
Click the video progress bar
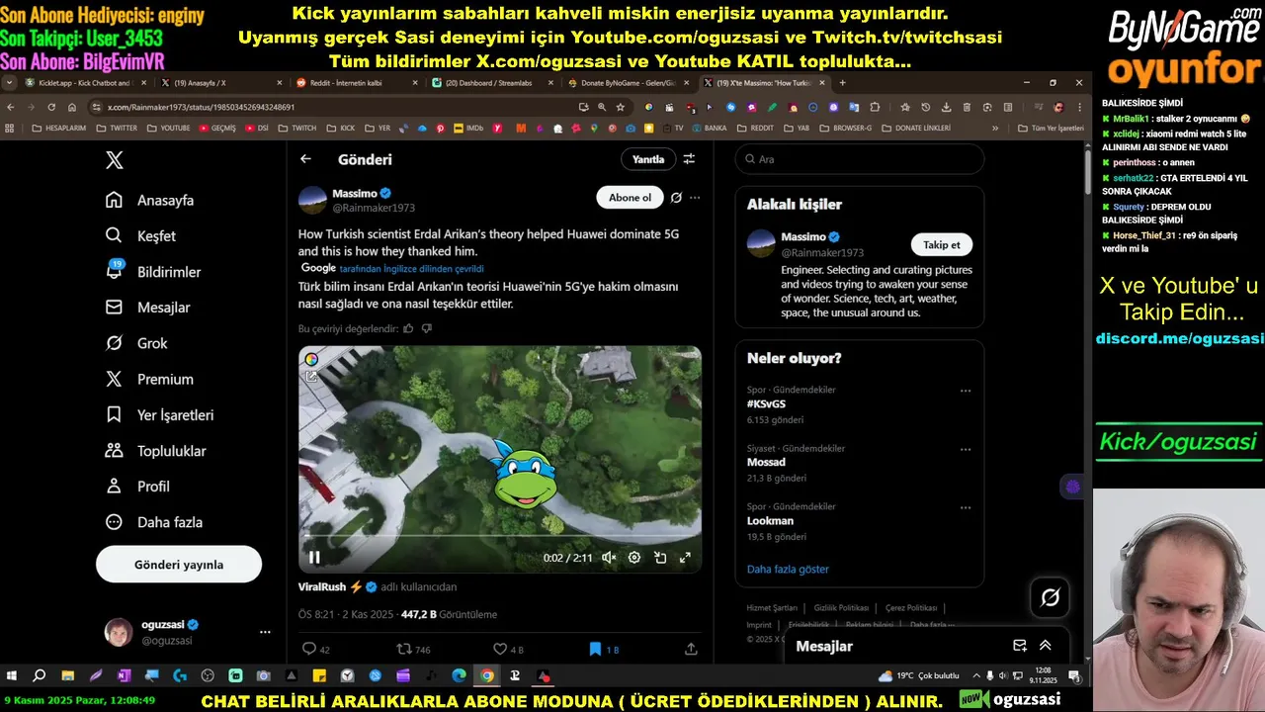point(500,537)
